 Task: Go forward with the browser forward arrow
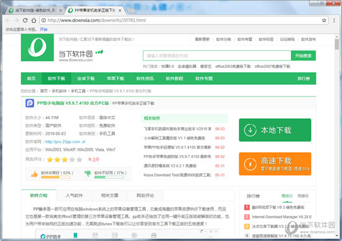point(17,21)
